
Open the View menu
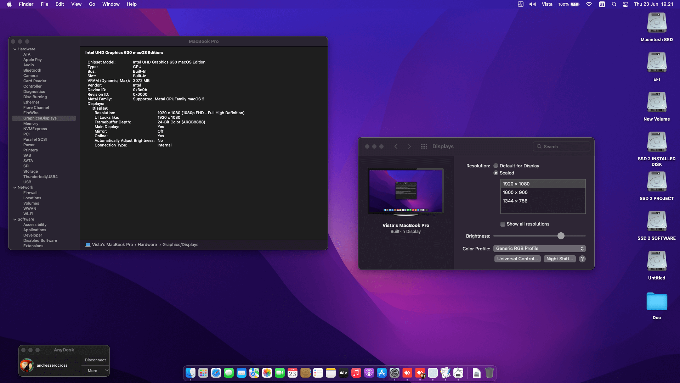pos(76,4)
